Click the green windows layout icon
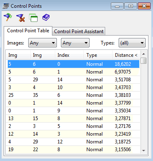Screen dimensions: 153x161 point(33,18)
